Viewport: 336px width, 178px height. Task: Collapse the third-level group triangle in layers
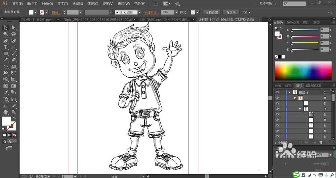pyautogui.click(x=300, y=109)
